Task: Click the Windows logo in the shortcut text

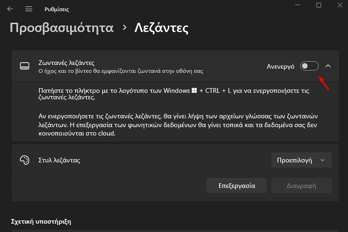Action: pyautogui.click(x=193, y=90)
